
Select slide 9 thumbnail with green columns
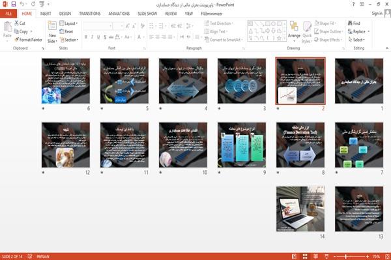[x=242, y=145]
